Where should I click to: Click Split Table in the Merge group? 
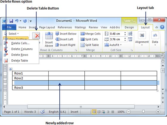click(89, 45)
